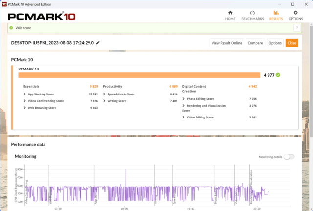Open the Benchmarks section
Viewport: 313px width, 211px height.
(252, 16)
